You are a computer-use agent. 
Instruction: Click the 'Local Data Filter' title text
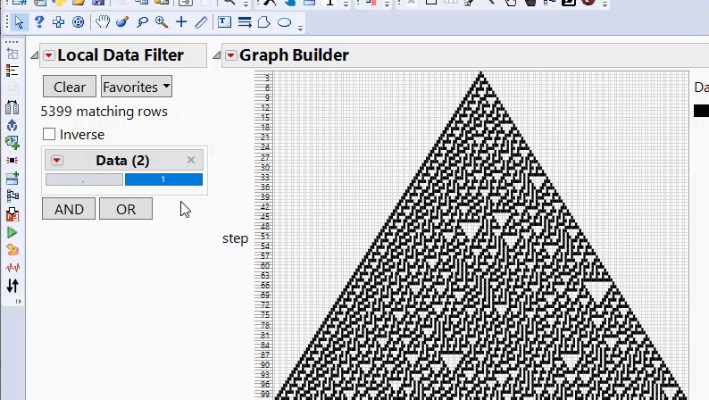(x=121, y=55)
